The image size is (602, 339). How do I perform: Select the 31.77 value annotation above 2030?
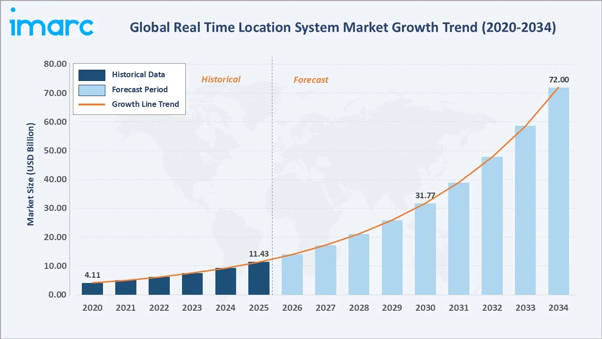click(425, 194)
